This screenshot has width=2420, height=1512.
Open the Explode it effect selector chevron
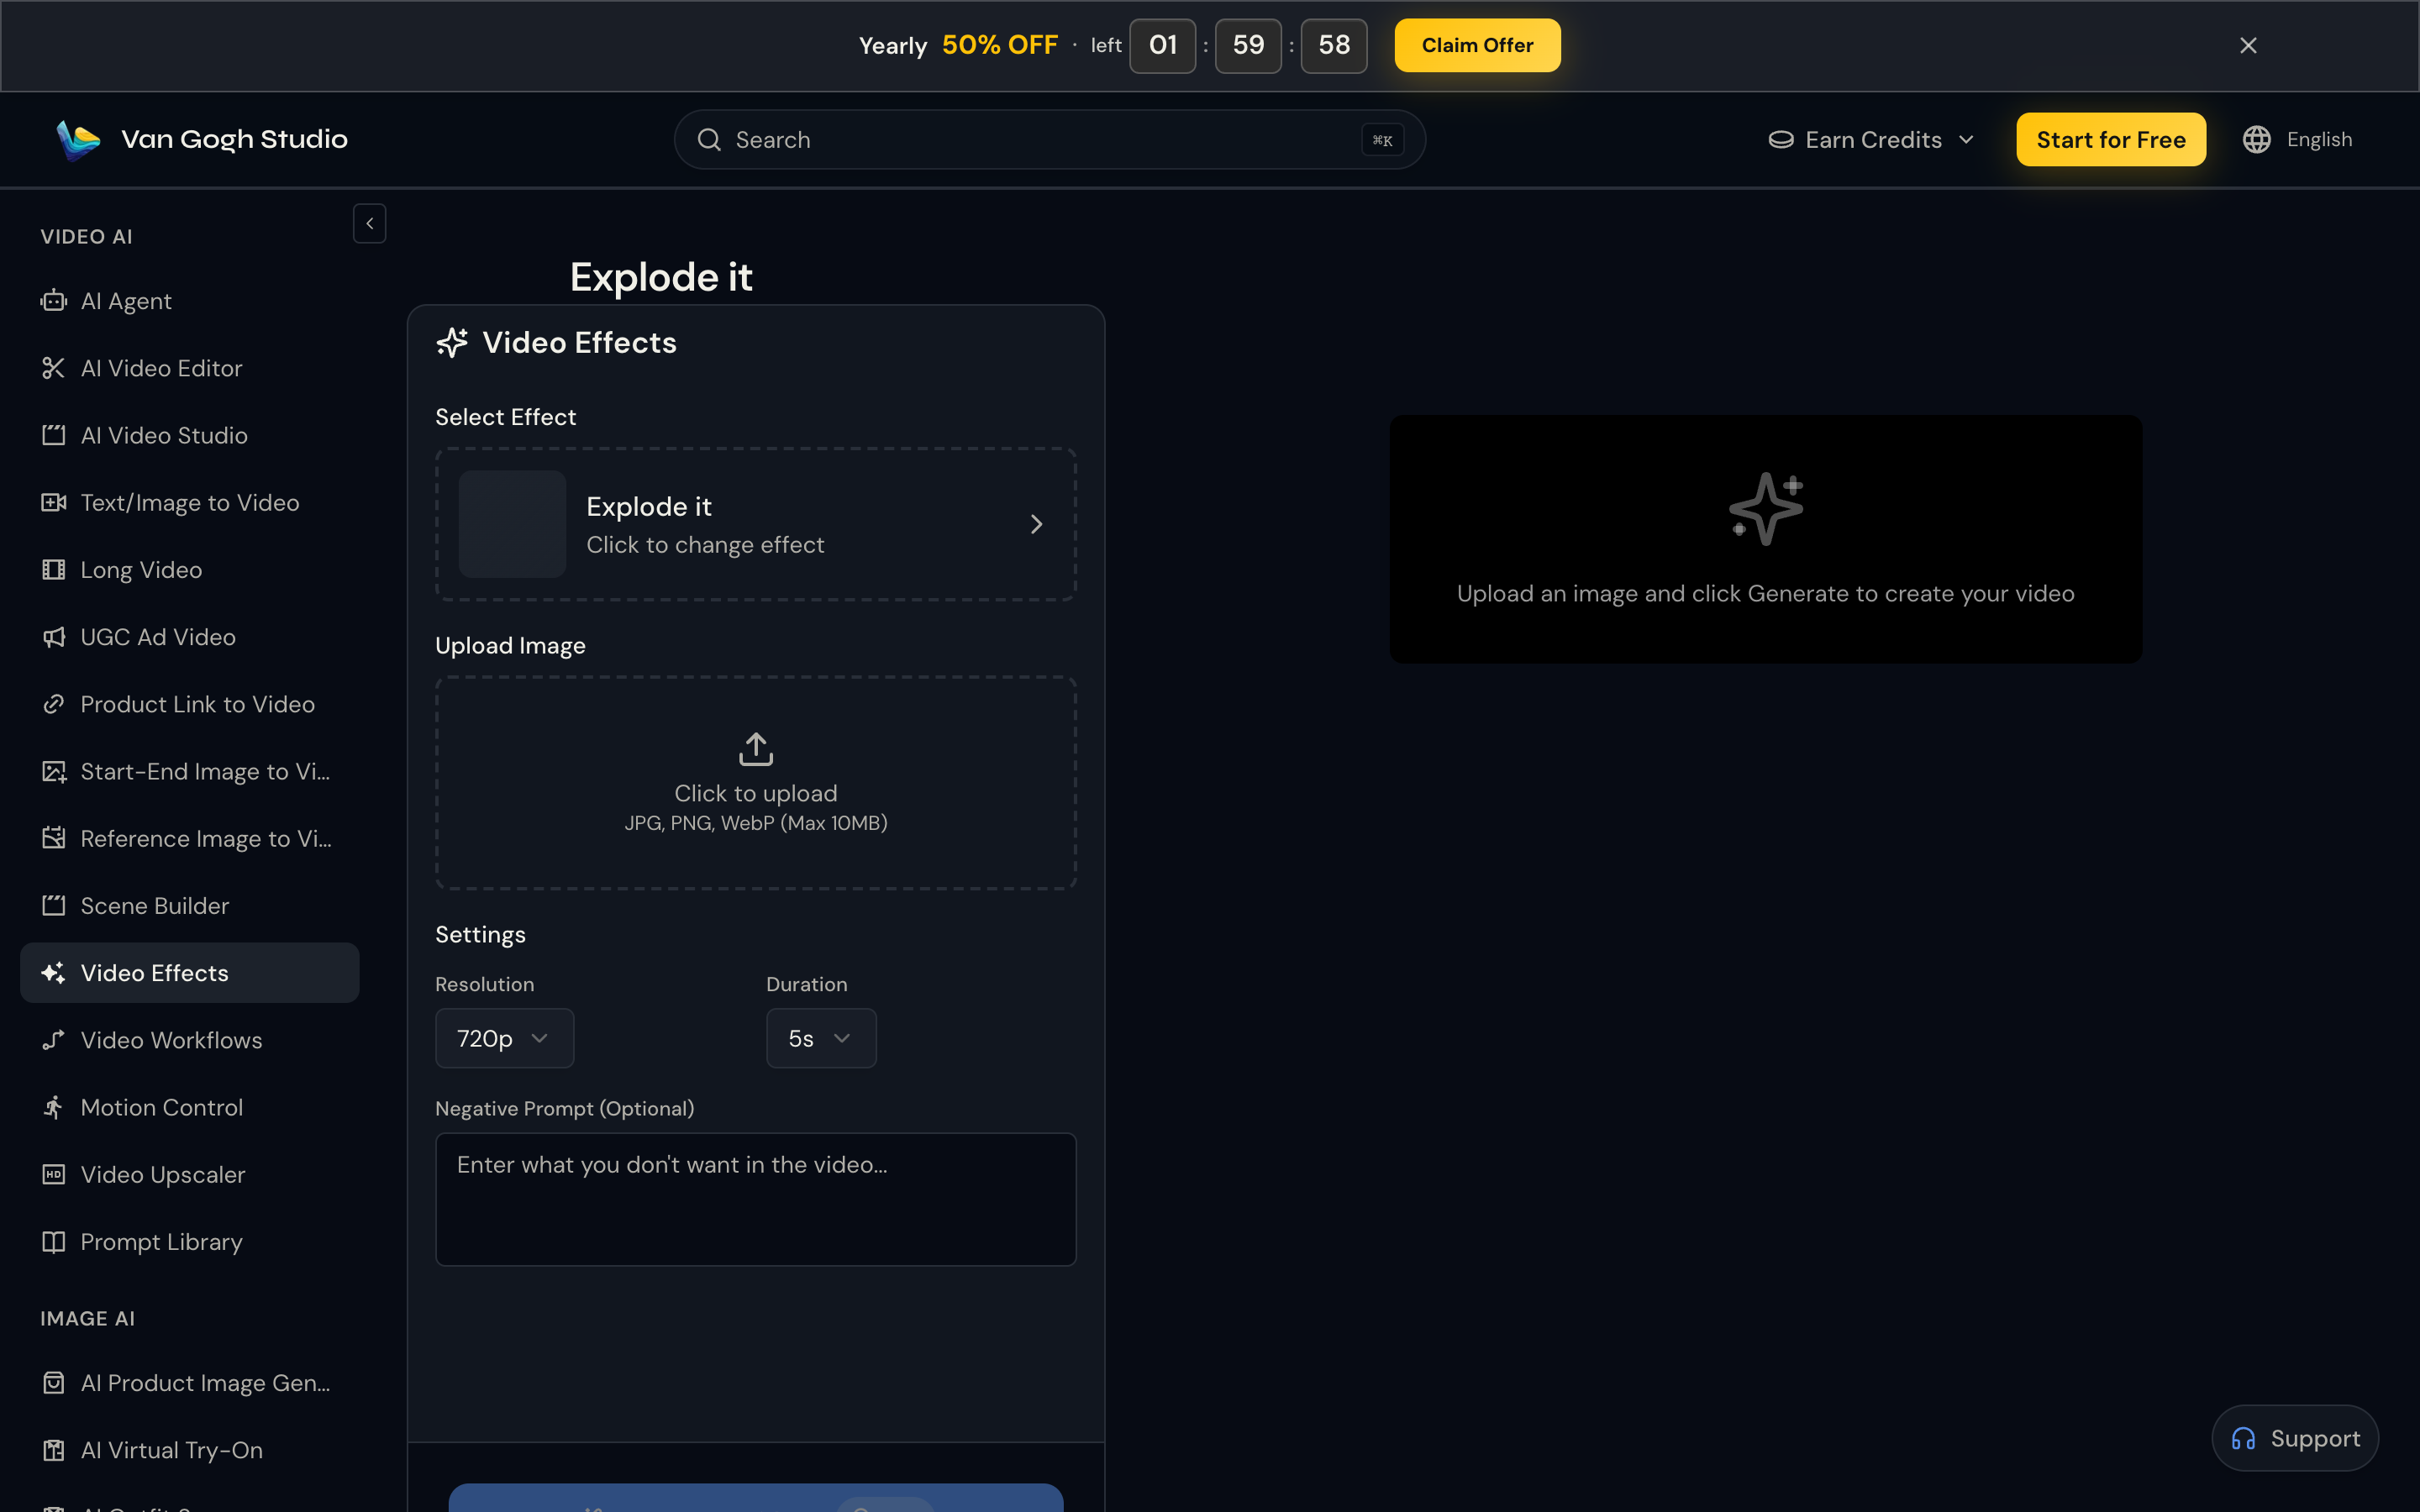pyautogui.click(x=1036, y=524)
